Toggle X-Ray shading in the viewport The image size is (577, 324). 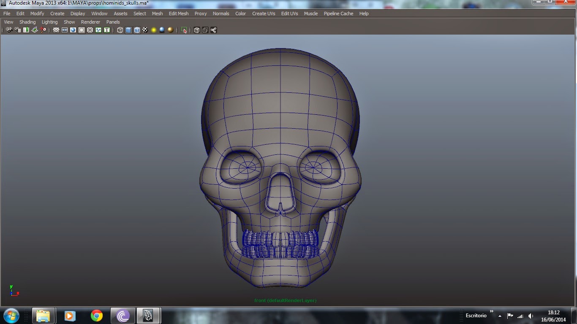pos(196,30)
